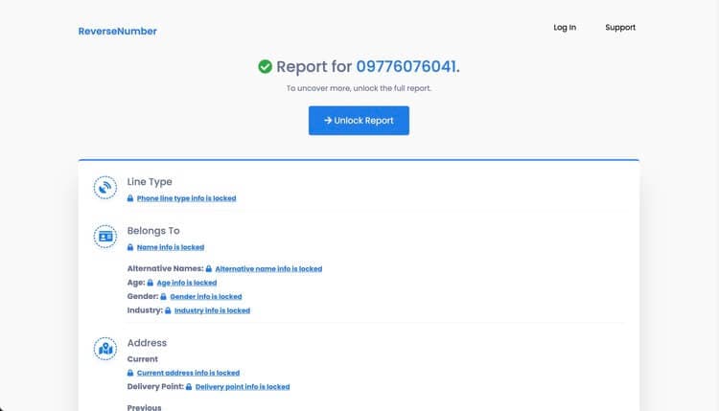This screenshot has height=411, width=719.
Task: Click lock icon beside Name info
Action: 130,247
